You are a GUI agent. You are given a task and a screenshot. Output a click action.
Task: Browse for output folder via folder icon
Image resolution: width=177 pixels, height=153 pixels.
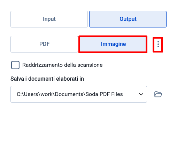click(x=158, y=94)
